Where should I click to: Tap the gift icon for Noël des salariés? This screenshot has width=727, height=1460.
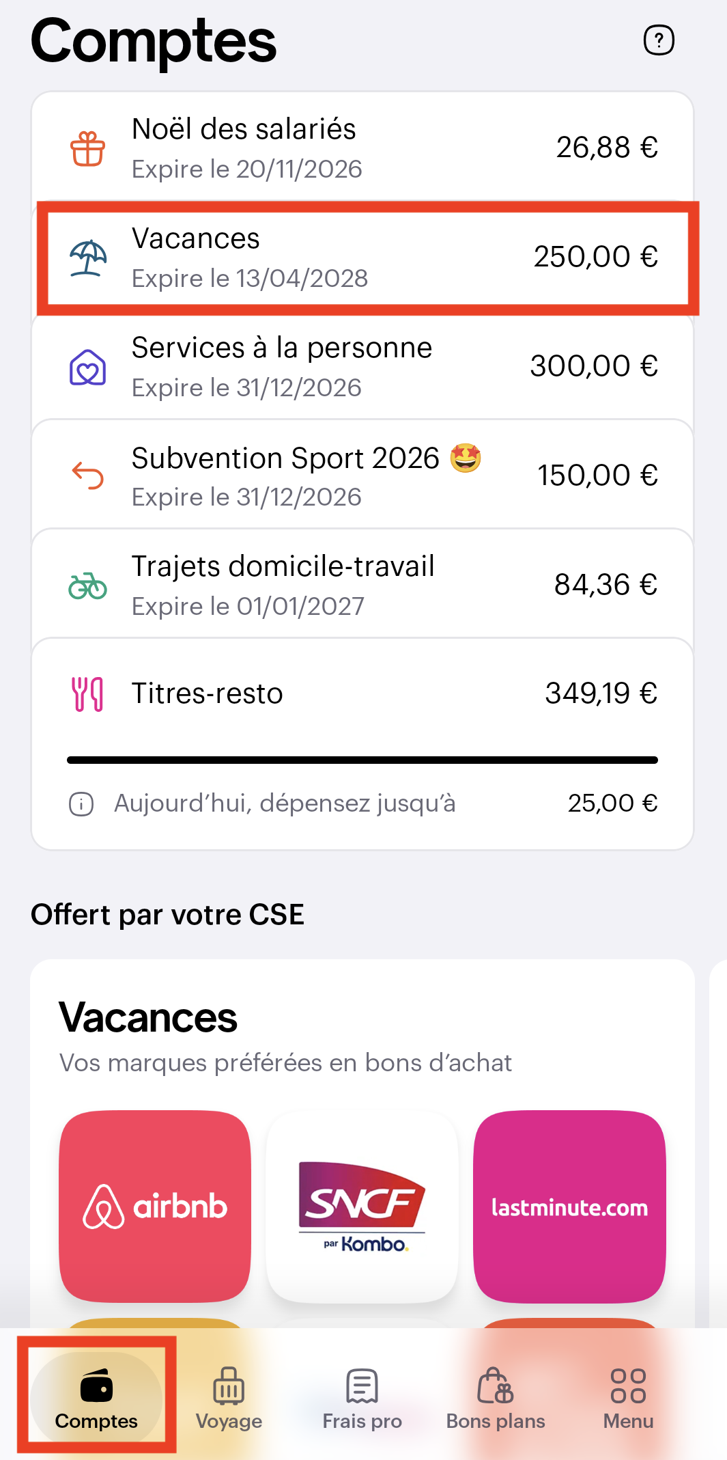pos(88,148)
